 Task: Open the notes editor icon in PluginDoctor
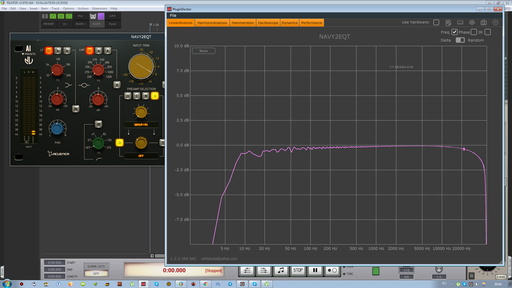pos(448,23)
